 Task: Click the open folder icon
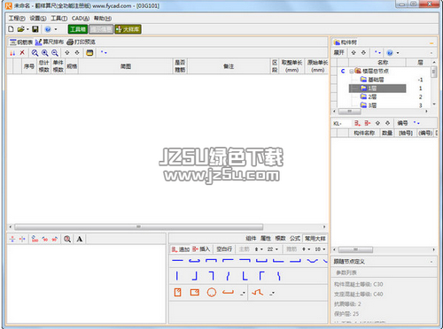[x=20, y=29]
